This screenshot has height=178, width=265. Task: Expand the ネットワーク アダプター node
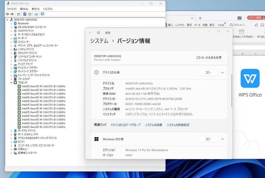[x=11, y=71]
